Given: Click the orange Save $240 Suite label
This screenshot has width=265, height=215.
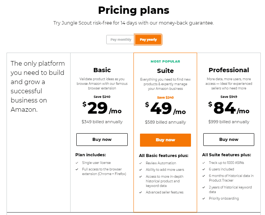Looking at the screenshot, I should (165, 98).
